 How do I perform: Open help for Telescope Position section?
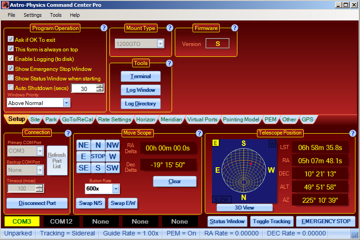[x=352, y=133]
